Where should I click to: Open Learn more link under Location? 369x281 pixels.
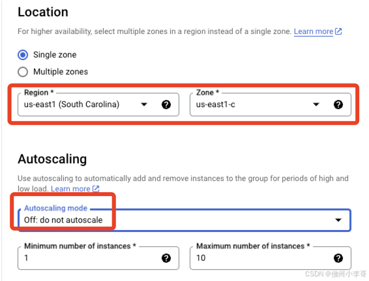[314, 31]
